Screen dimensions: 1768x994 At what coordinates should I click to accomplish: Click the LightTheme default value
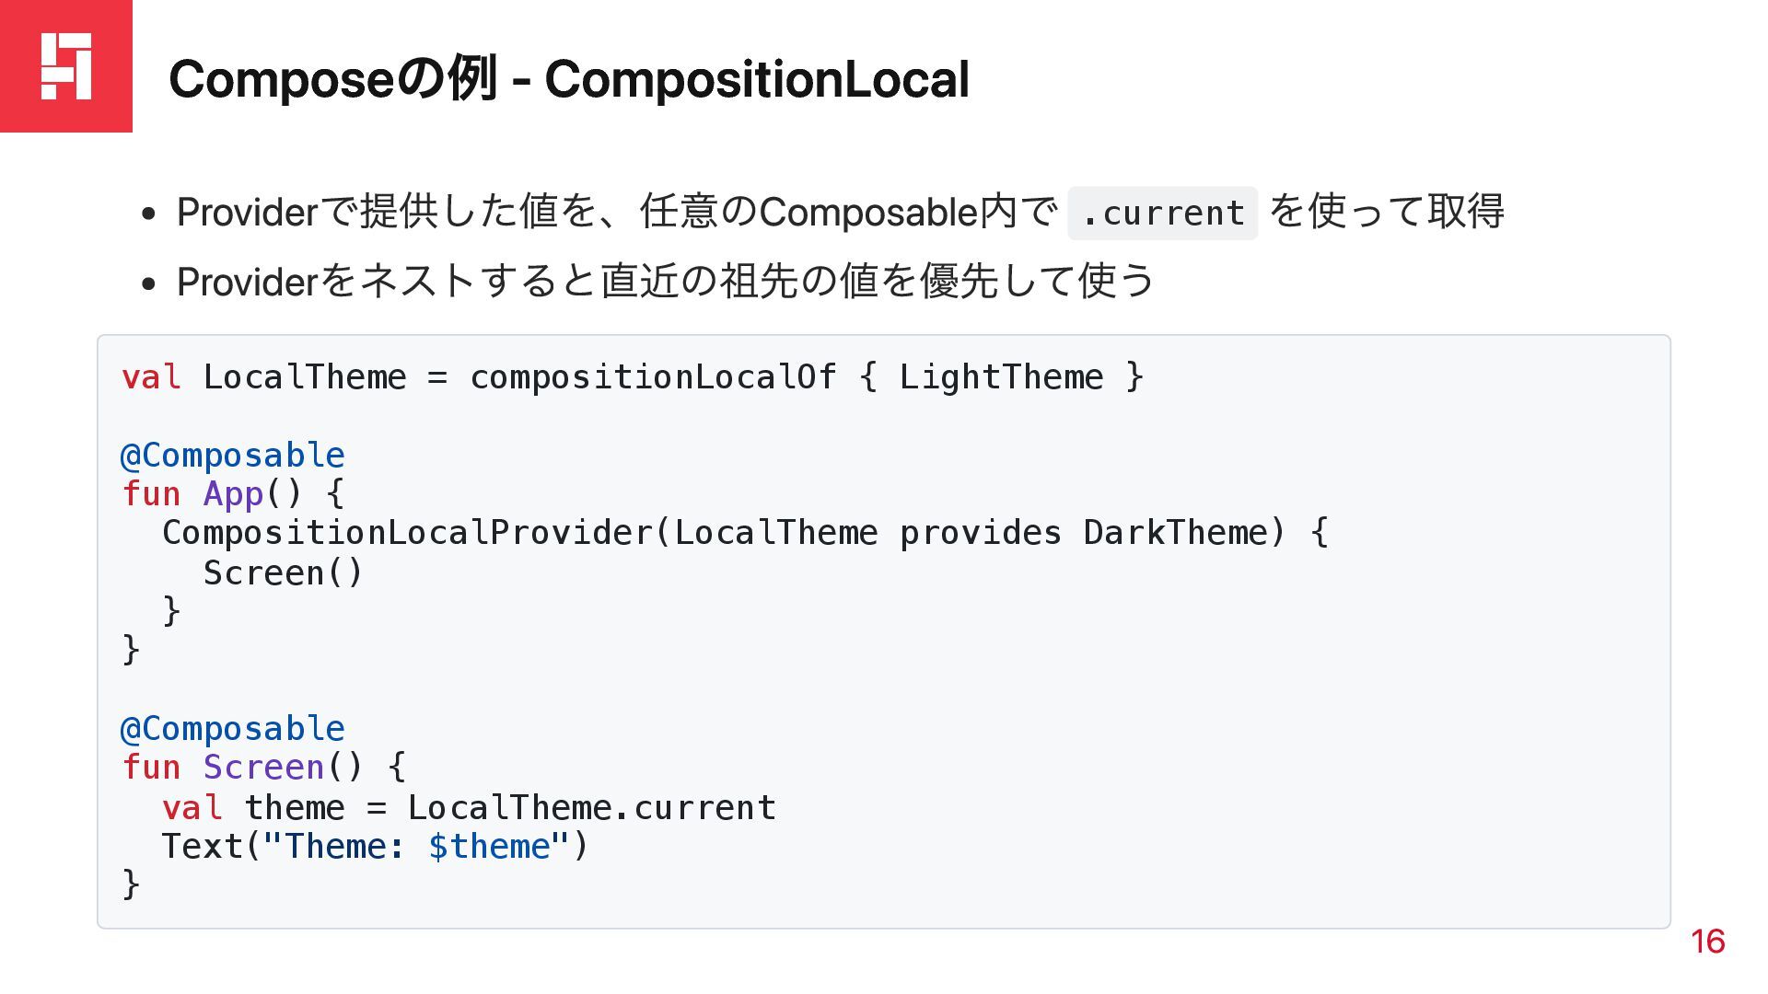click(x=1001, y=377)
